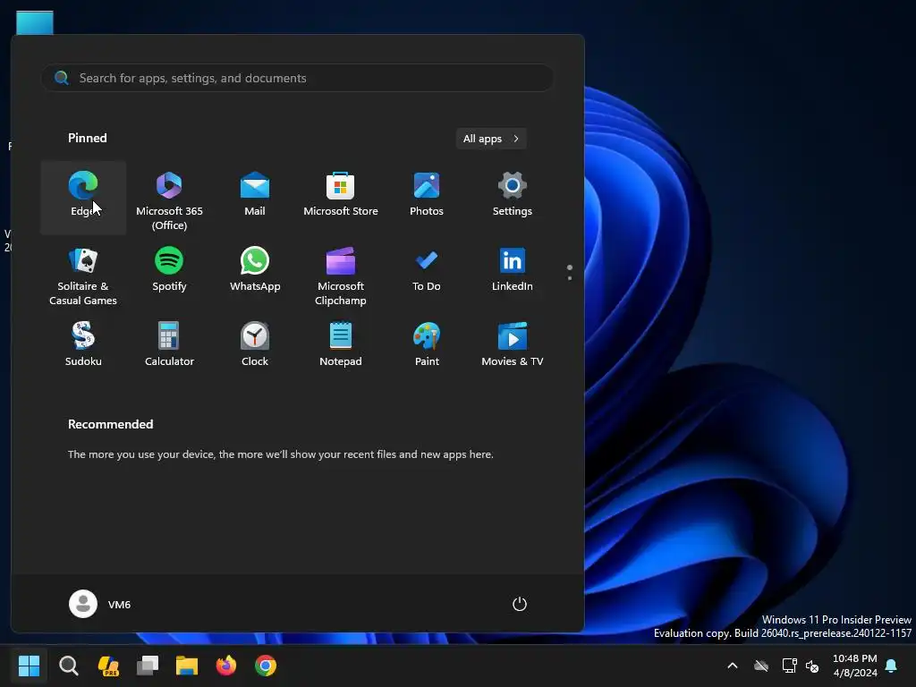
Task: Open the Mail app
Action: [x=255, y=198]
